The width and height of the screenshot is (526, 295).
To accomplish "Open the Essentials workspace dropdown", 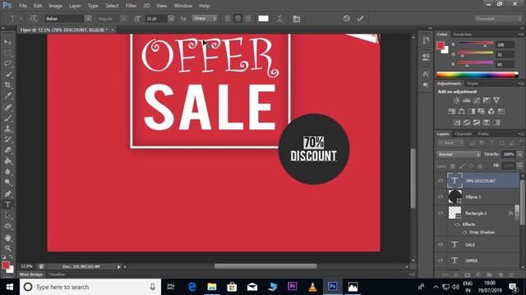I will click(498, 19).
